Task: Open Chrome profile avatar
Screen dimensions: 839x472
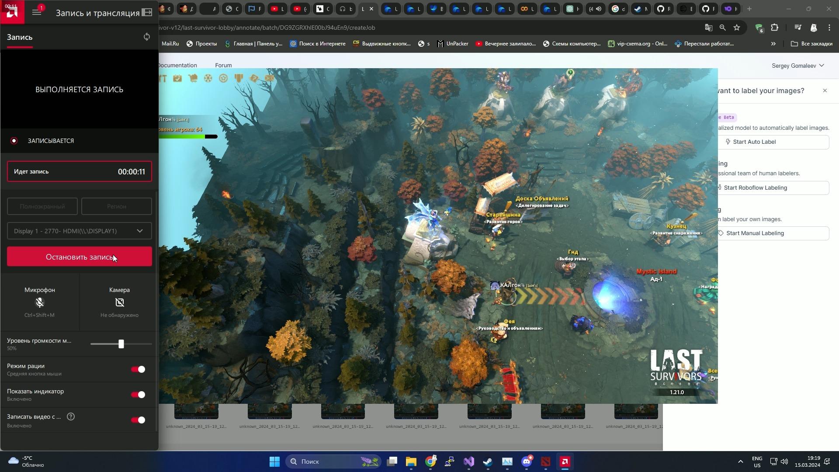Action: click(814, 28)
